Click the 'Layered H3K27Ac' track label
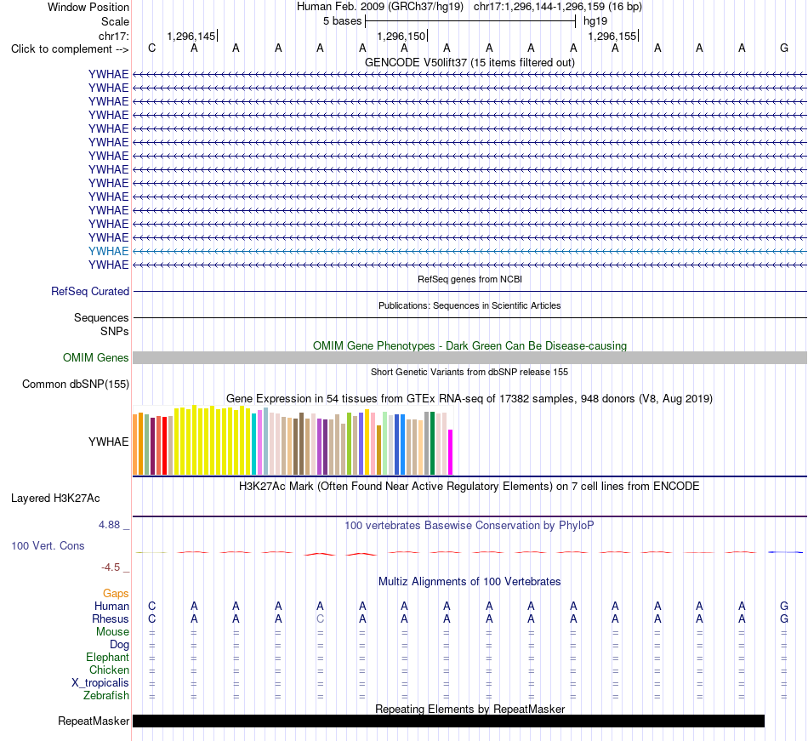The width and height of the screenshot is (808, 741). pyautogui.click(x=55, y=499)
